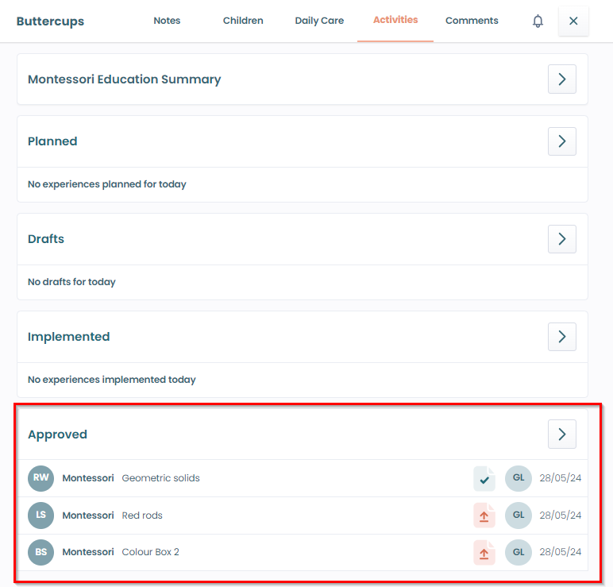Switch to the Notes tab
The height and width of the screenshot is (587, 613).
click(x=167, y=21)
